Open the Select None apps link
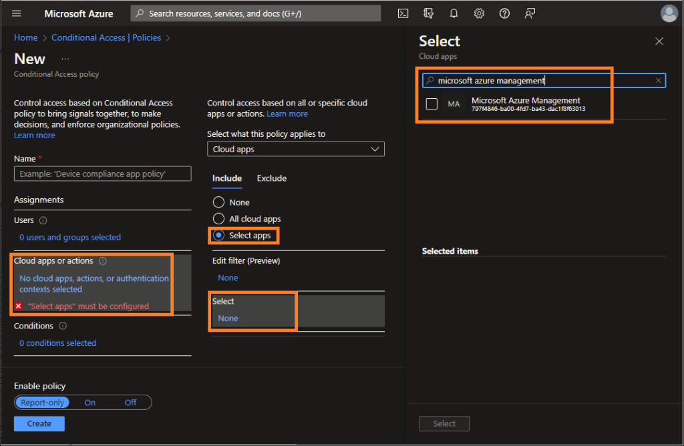 tap(228, 318)
